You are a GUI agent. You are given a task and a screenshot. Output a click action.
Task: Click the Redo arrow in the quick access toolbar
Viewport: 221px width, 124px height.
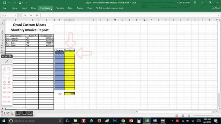(15, 3)
